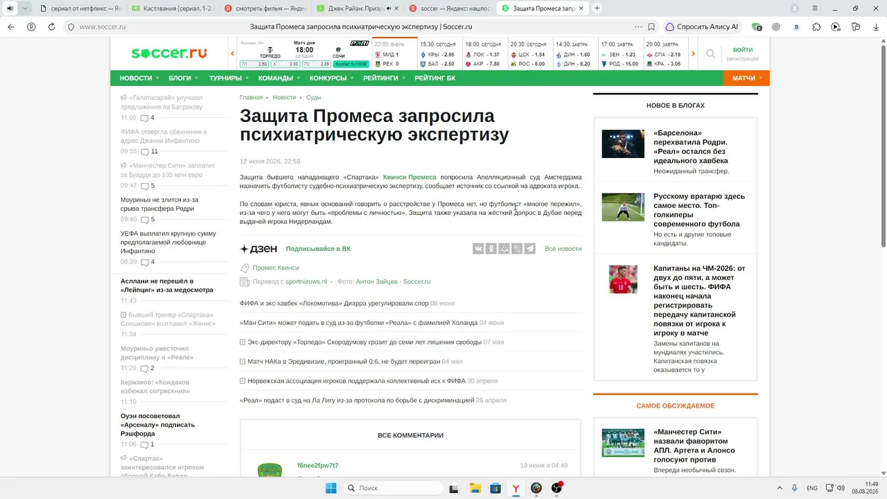Open Главная breadcrumb link
The height and width of the screenshot is (499, 887).
click(251, 98)
